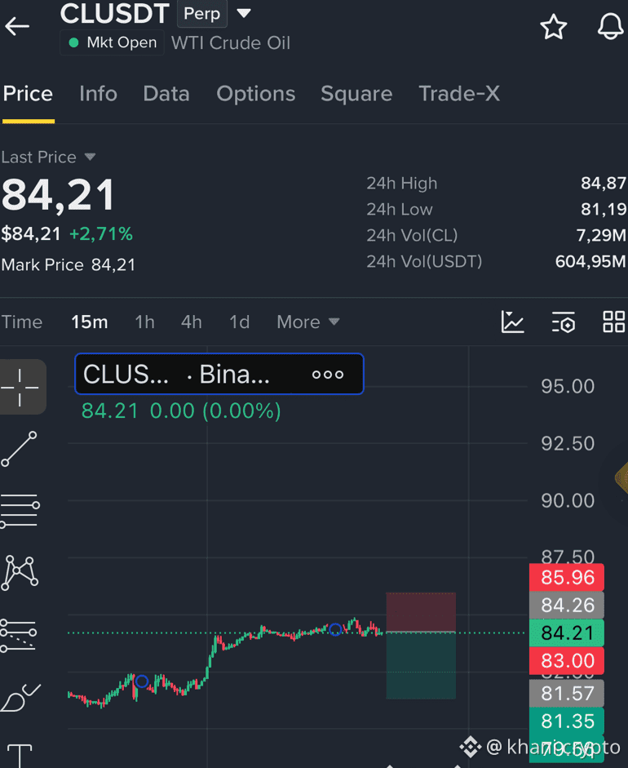Select the 1d chart interval

[x=239, y=322]
